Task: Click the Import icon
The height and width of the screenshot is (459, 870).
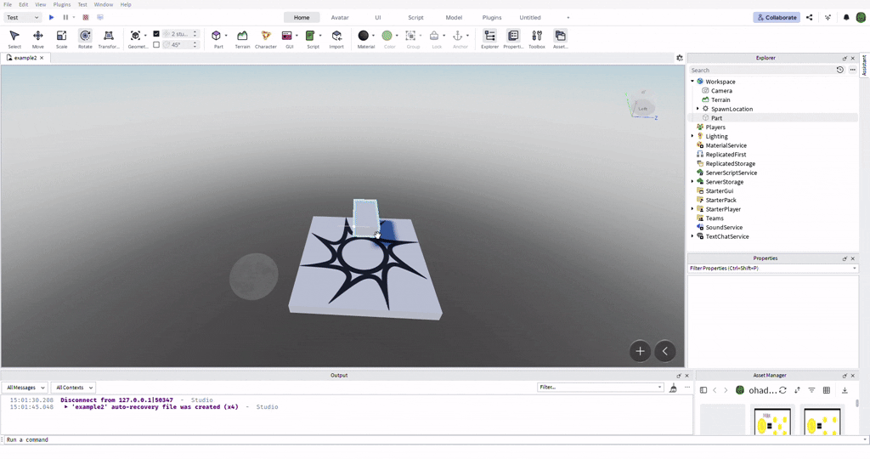Action: coord(336,38)
